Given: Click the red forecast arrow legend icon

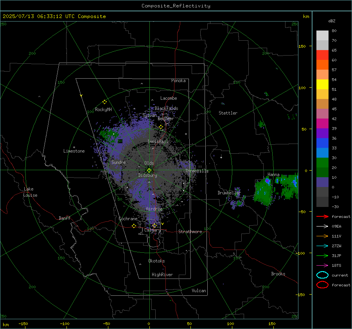Looking at the screenshot, I should [x=322, y=216].
